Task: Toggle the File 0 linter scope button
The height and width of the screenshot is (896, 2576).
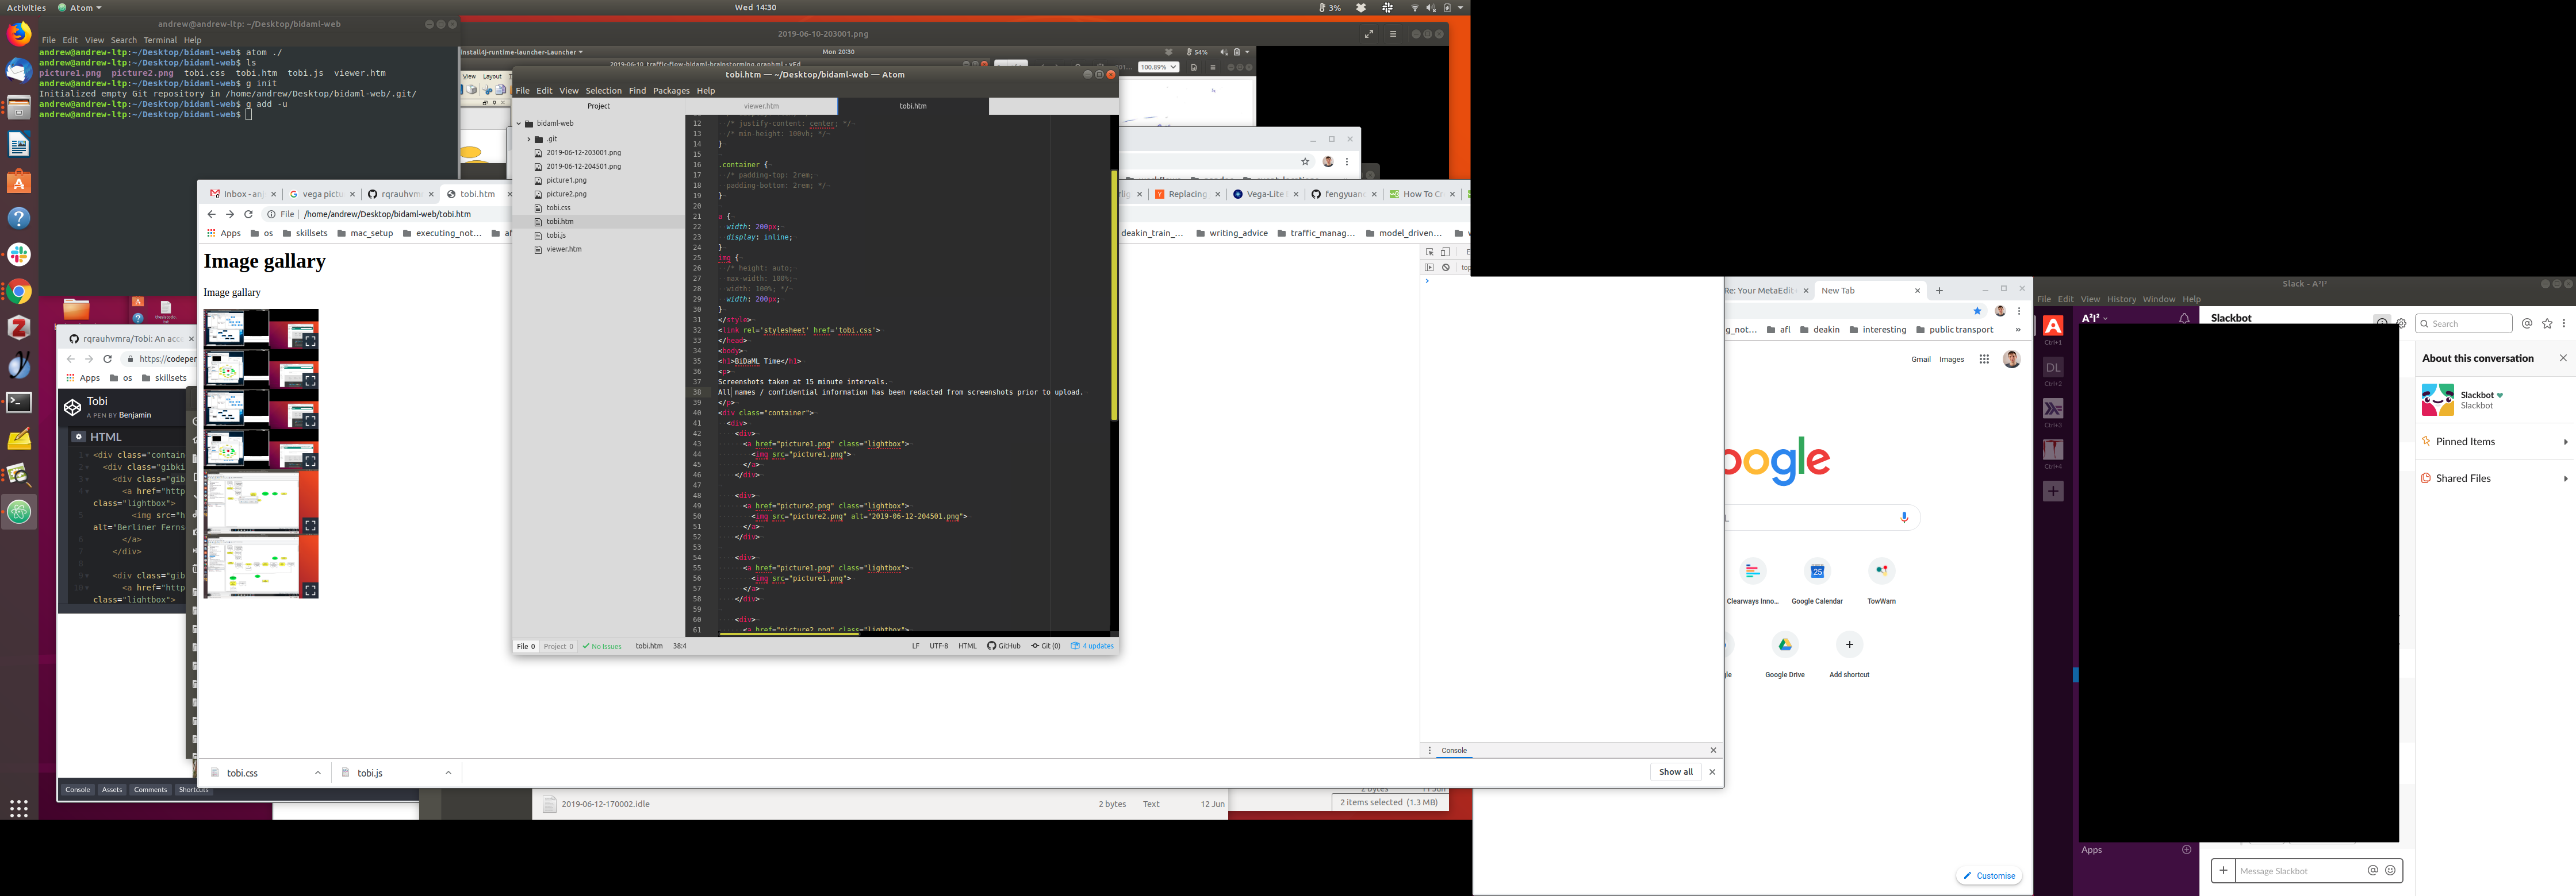Action: click(x=526, y=646)
